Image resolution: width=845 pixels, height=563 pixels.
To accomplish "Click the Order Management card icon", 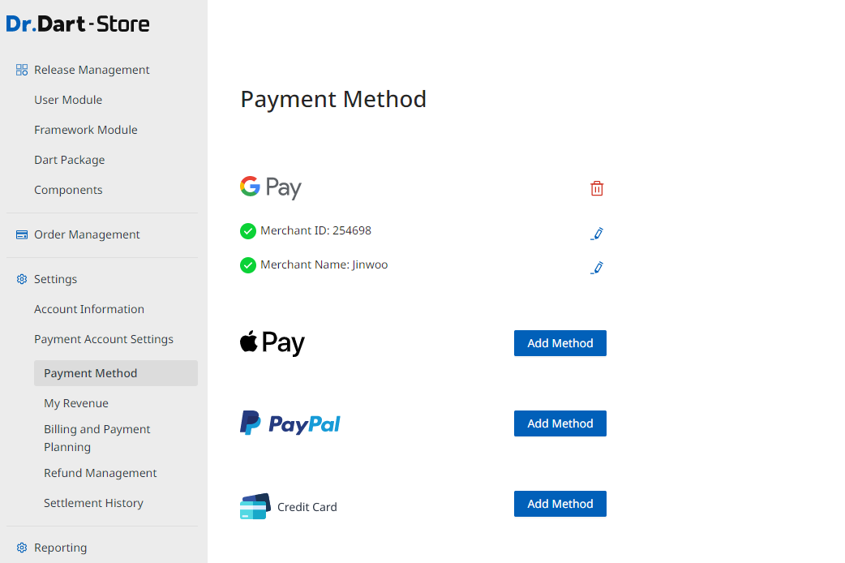I will coord(22,234).
